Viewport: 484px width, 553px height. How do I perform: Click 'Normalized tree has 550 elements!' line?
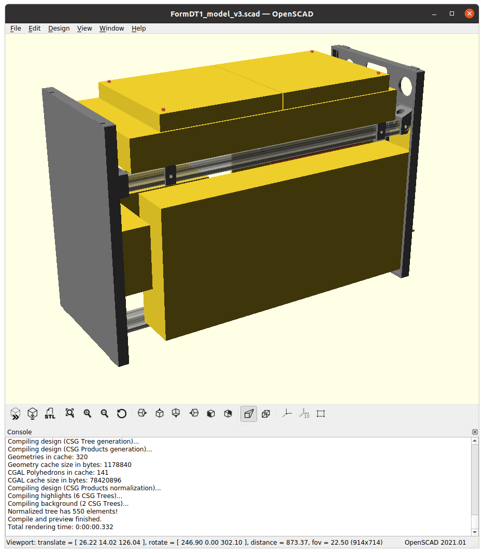tap(63, 512)
